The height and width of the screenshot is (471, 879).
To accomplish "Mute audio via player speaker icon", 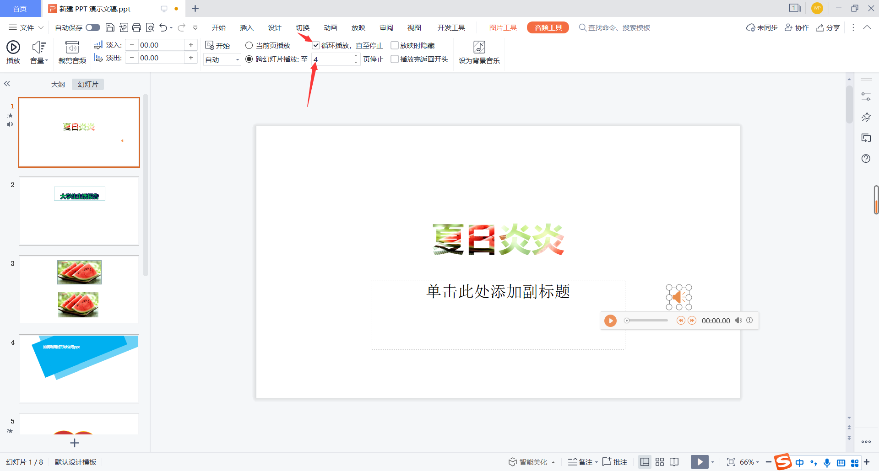I will tap(738, 321).
